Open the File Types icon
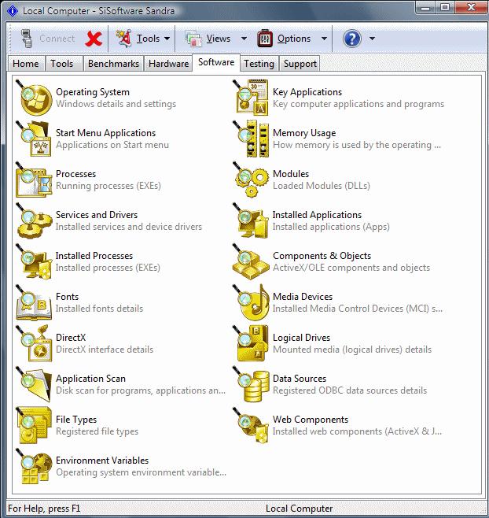Viewport: 489px width, 518px height. click(x=34, y=425)
